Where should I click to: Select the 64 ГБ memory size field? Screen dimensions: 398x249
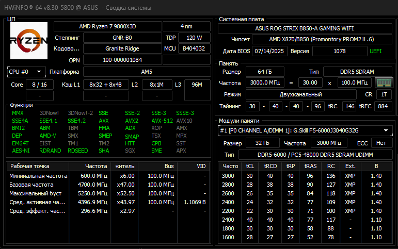[265, 72]
